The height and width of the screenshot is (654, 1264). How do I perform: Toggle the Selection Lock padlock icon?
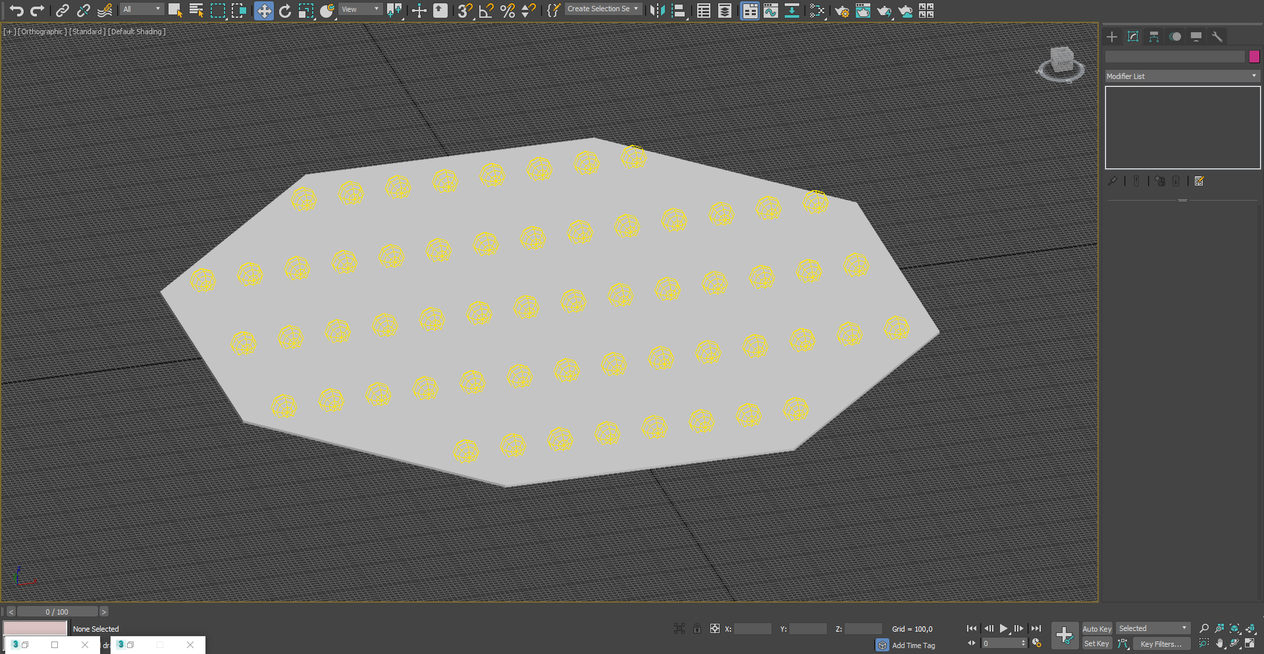click(x=697, y=628)
